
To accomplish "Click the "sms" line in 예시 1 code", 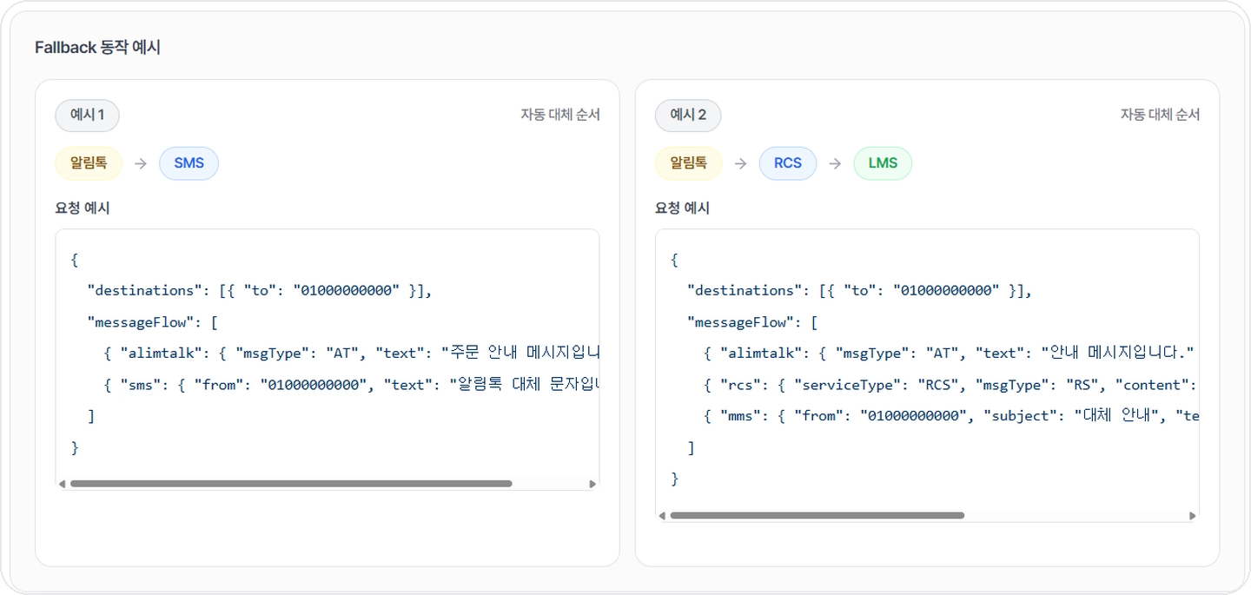I will 351,385.
